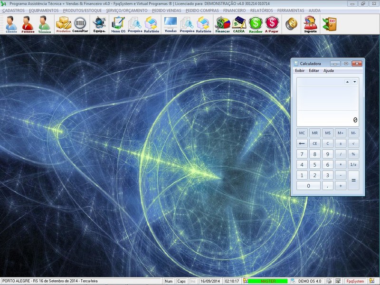The width and height of the screenshot is (380, 285).
Task: Open calculator Exibir menu
Action: [x=300, y=70]
